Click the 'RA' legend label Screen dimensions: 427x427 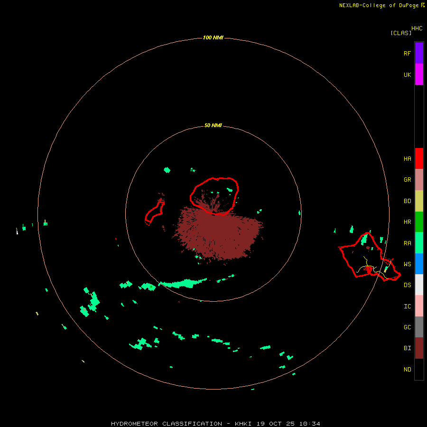tap(408, 243)
